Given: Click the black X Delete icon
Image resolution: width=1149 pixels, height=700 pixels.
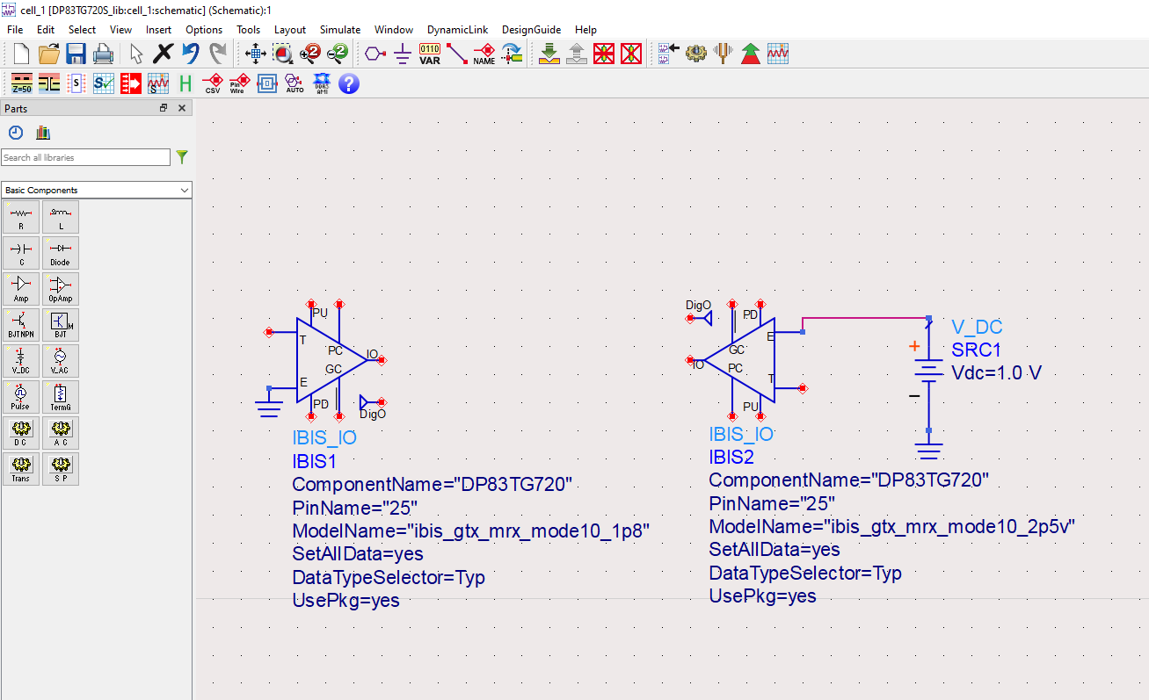Looking at the screenshot, I should pyautogui.click(x=163, y=54).
